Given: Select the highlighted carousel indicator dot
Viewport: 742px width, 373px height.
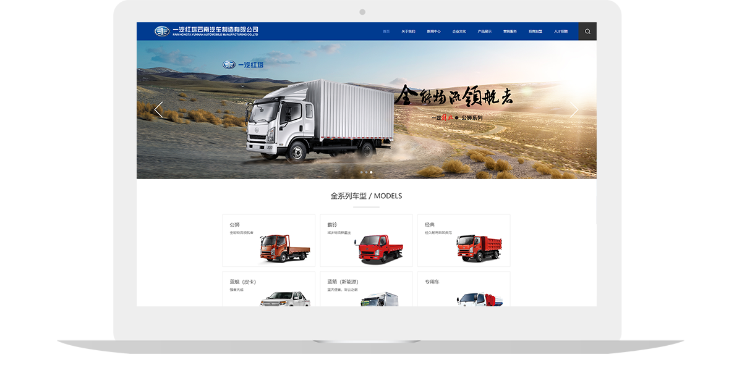Looking at the screenshot, I should [x=371, y=172].
